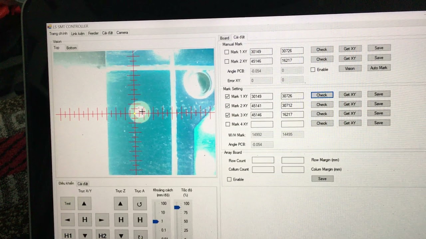Screen dimensions: 426x239
Task: Check Mark 4 XY in Mark Setting
Action: point(228,124)
